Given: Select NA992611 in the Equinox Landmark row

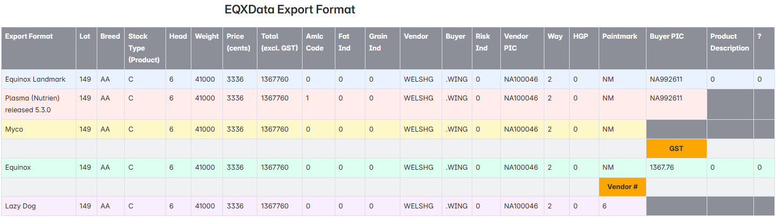Looking at the screenshot, I should (x=666, y=79).
